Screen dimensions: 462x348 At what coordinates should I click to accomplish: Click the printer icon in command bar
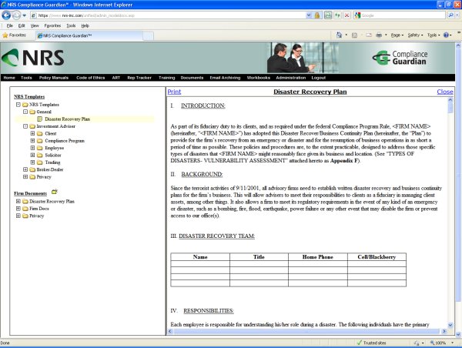pyautogui.click(x=379, y=35)
